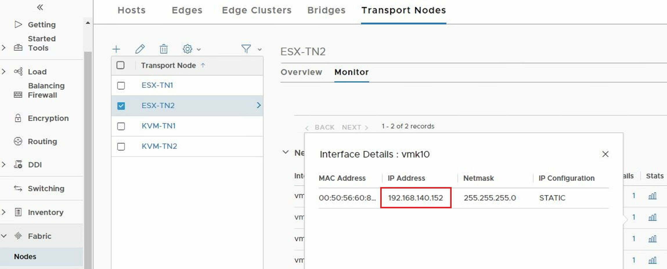667x269 pixels.
Task: Uncheck the ESX-TN2 checkbox
Action: (121, 106)
